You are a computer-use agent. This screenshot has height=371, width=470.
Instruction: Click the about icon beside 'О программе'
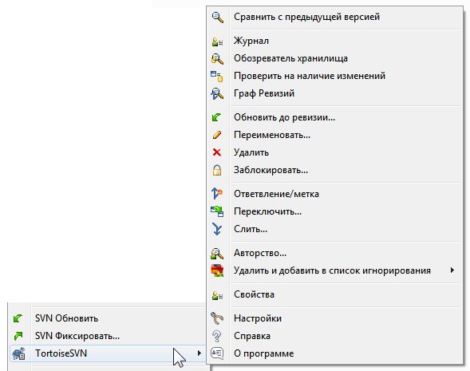tap(217, 353)
